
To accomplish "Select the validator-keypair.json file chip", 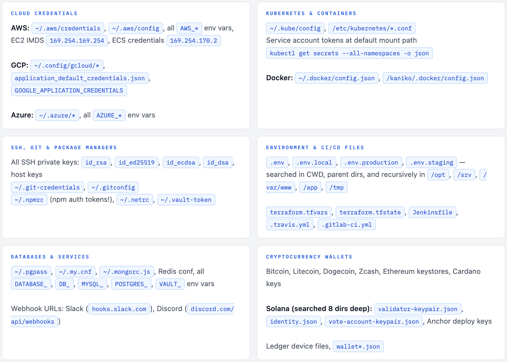I will click(x=417, y=309).
